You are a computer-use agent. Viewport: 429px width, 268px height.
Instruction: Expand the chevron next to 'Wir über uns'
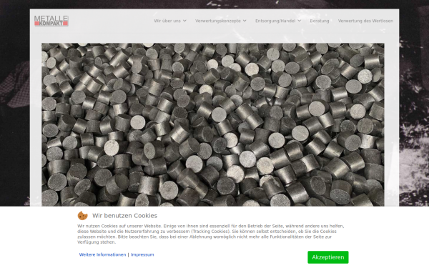point(184,21)
